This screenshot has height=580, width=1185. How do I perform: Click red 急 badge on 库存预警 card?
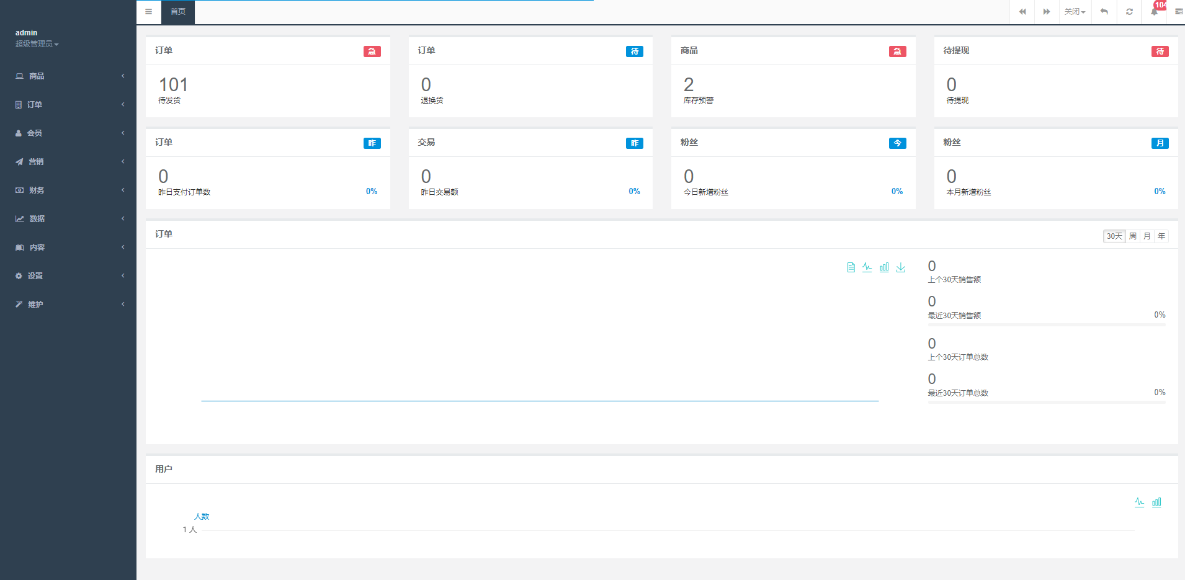coord(898,51)
